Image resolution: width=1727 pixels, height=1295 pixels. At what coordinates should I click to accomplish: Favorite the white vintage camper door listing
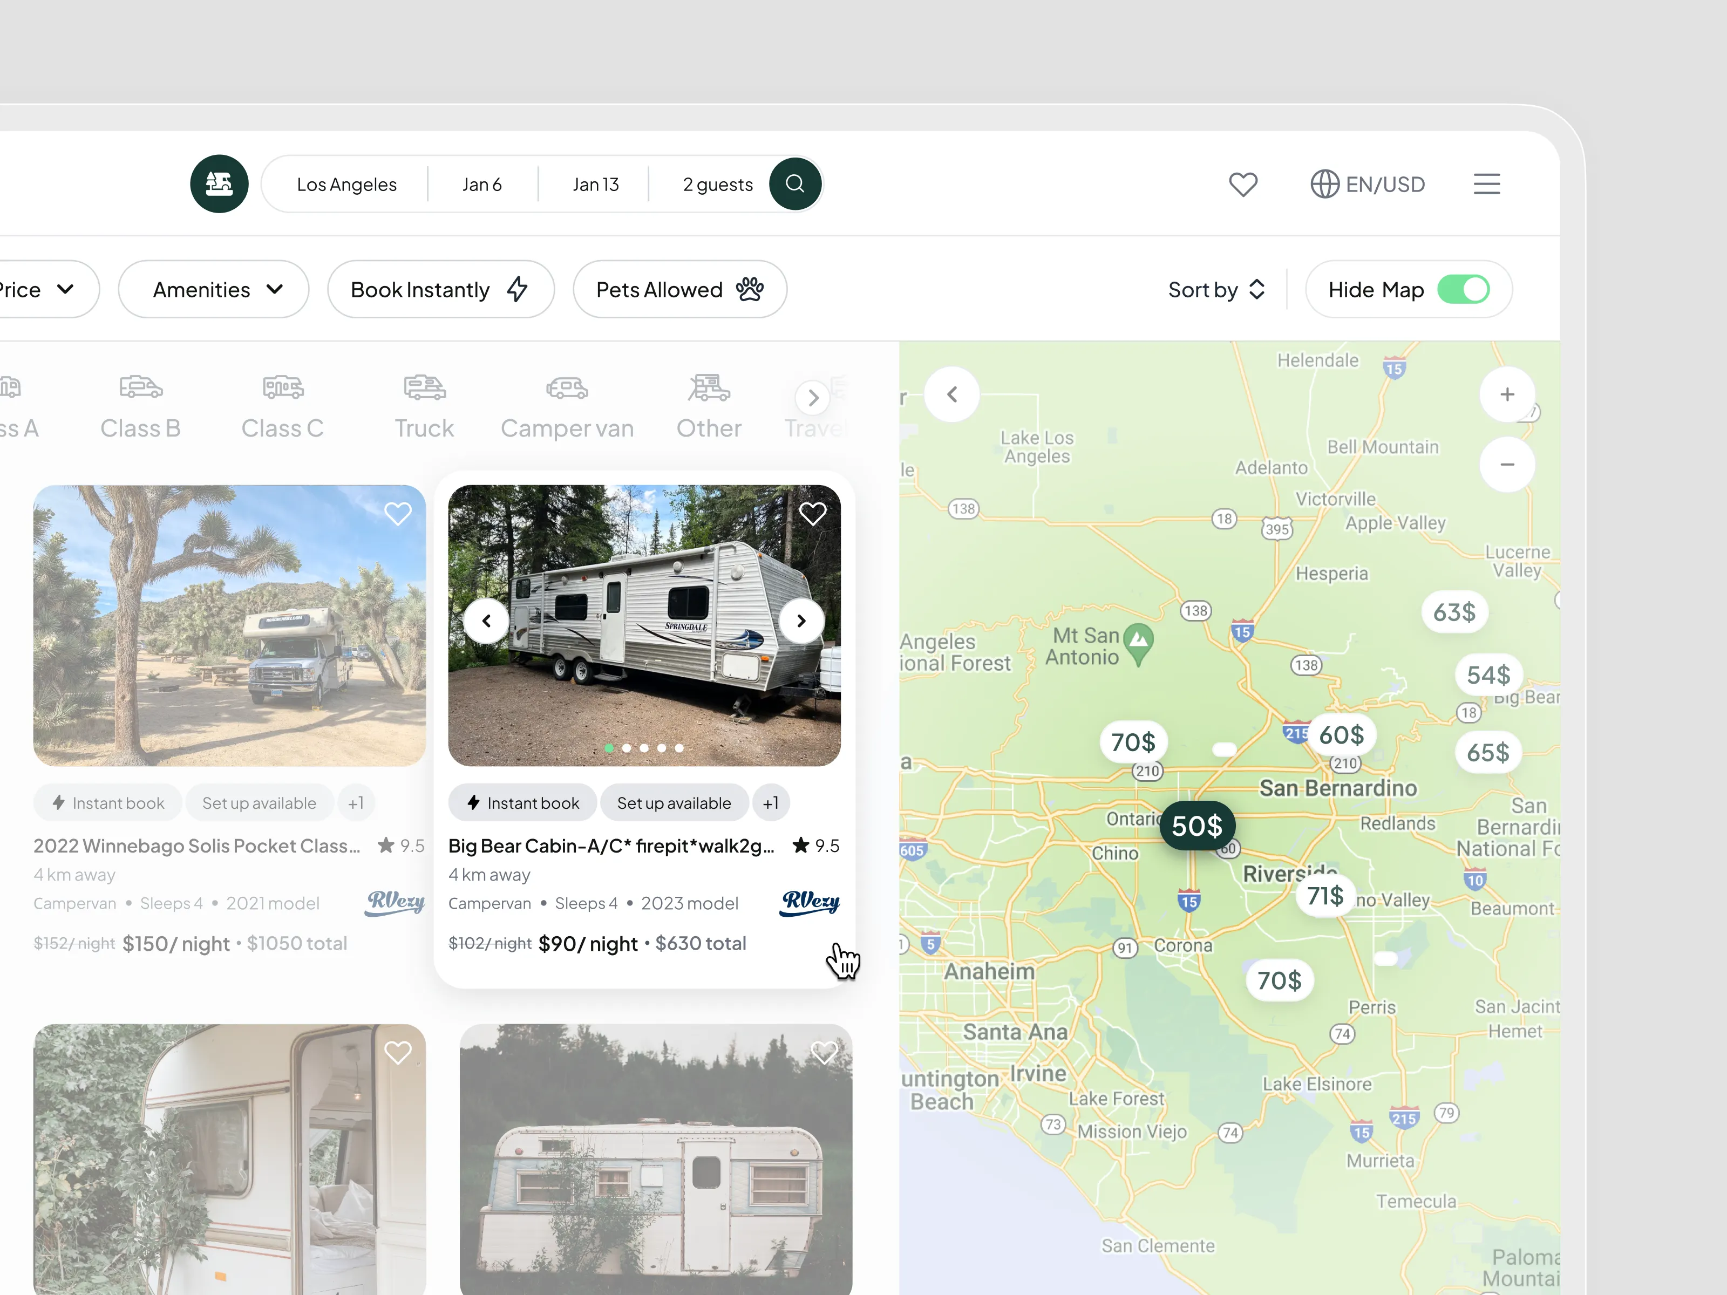point(398,1053)
